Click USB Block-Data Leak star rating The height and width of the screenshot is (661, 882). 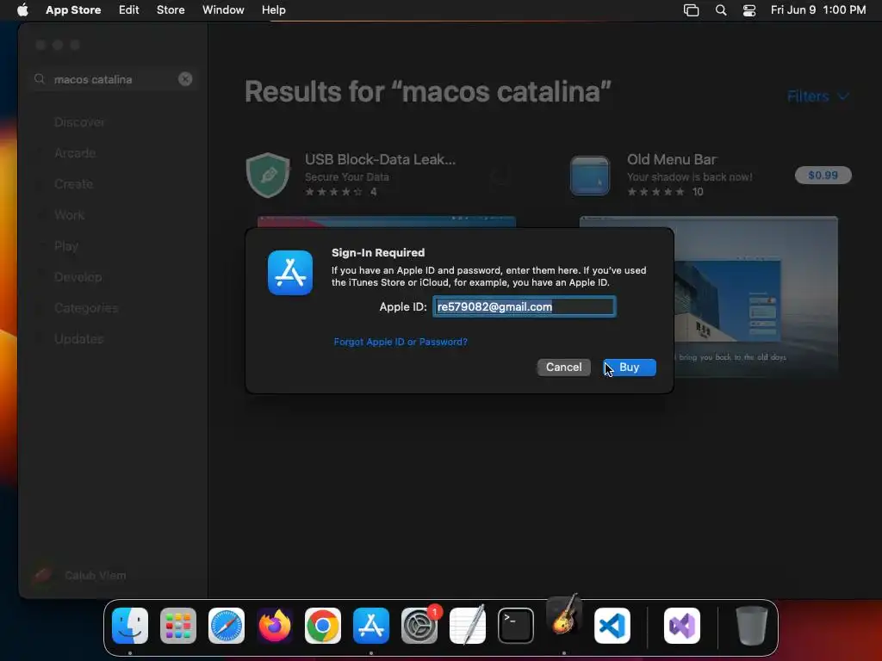(x=333, y=192)
